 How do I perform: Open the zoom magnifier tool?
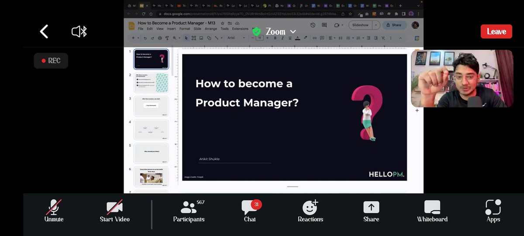[x=175, y=38]
